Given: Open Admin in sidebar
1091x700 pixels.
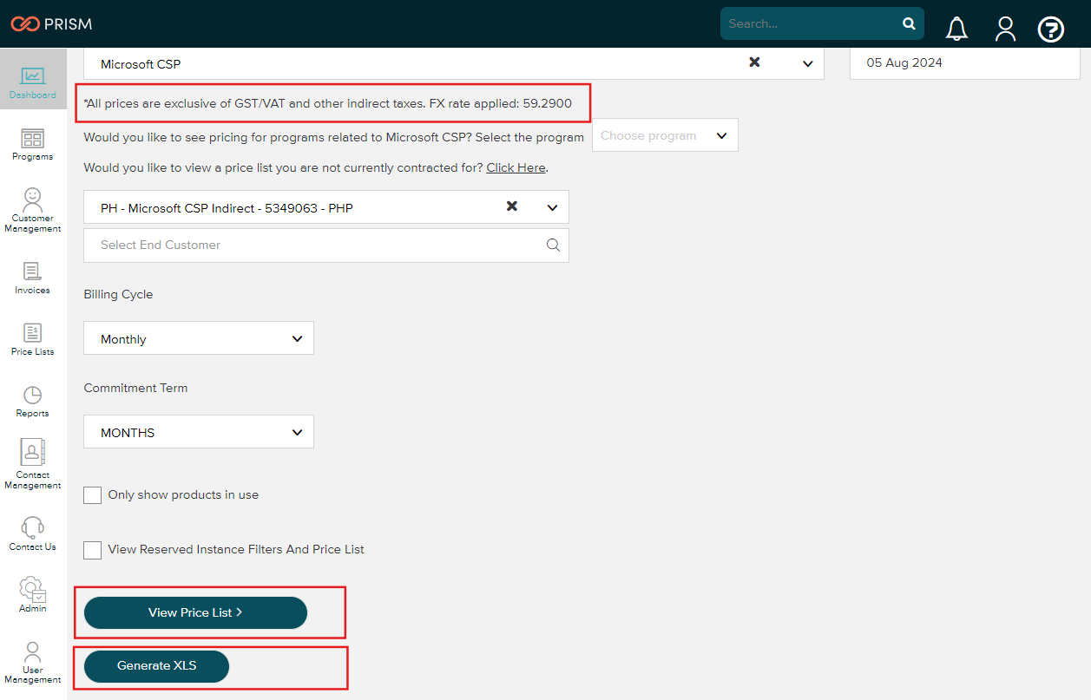Looking at the screenshot, I should coord(33,594).
